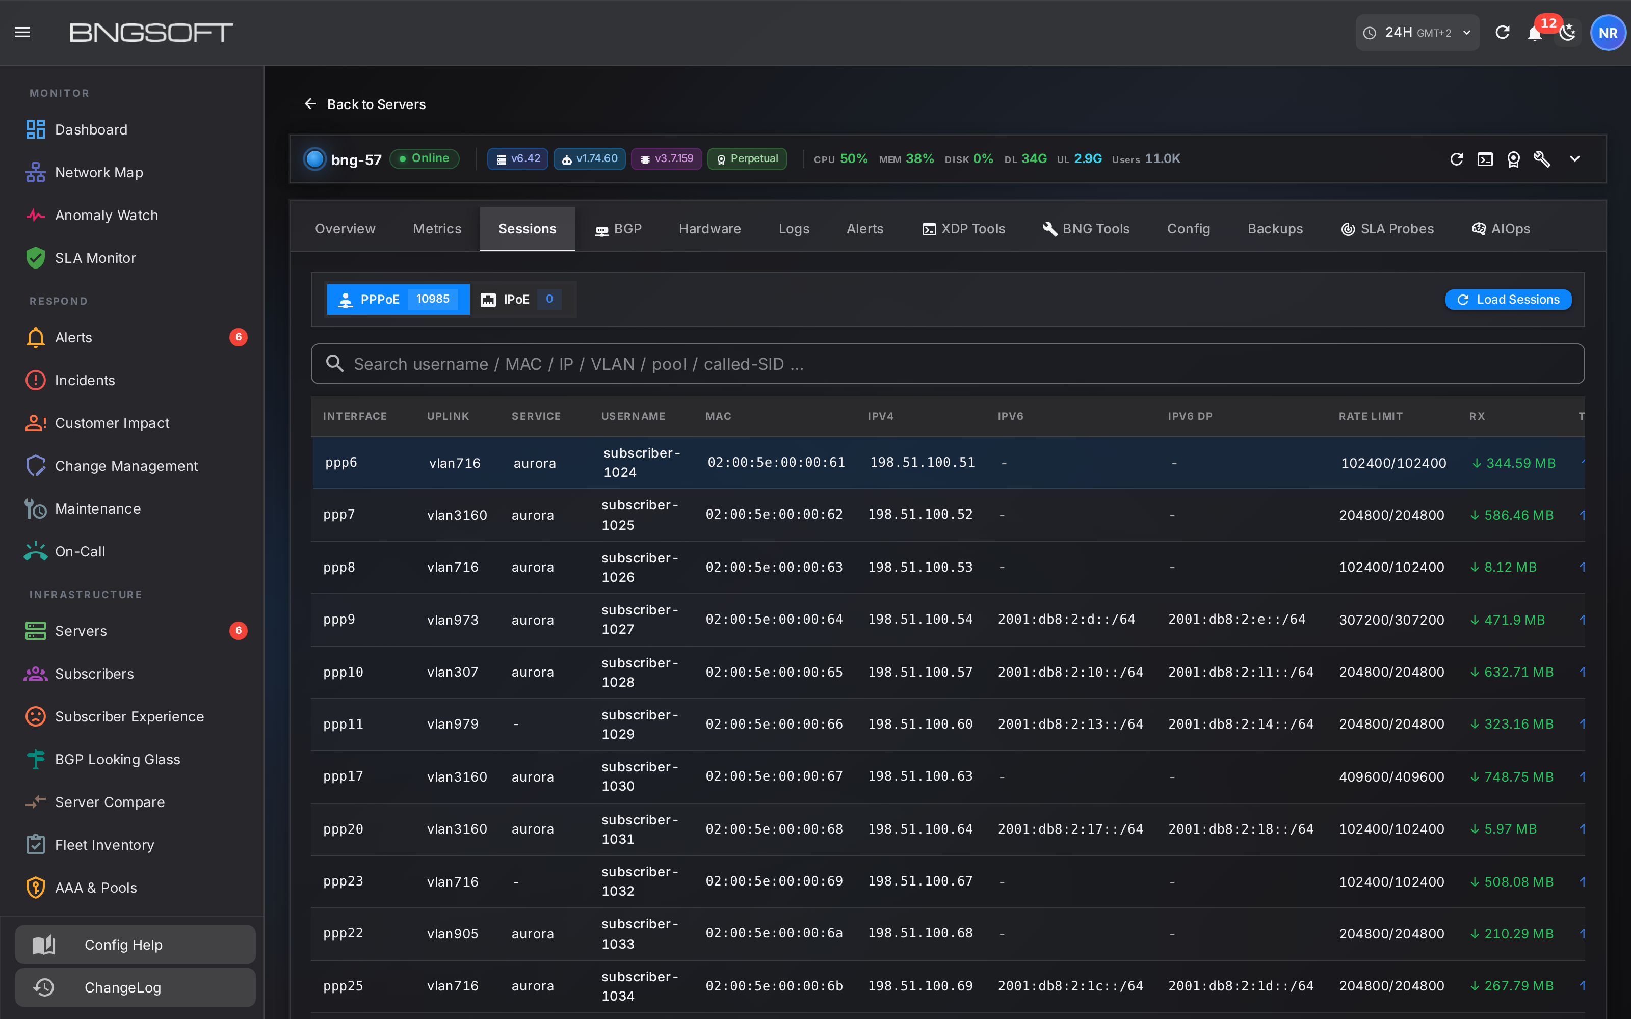Open the Hardware tab
1631x1019 pixels.
pos(709,228)
